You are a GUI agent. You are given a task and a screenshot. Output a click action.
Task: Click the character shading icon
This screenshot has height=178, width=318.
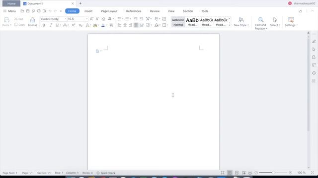(x=111, y=25)
